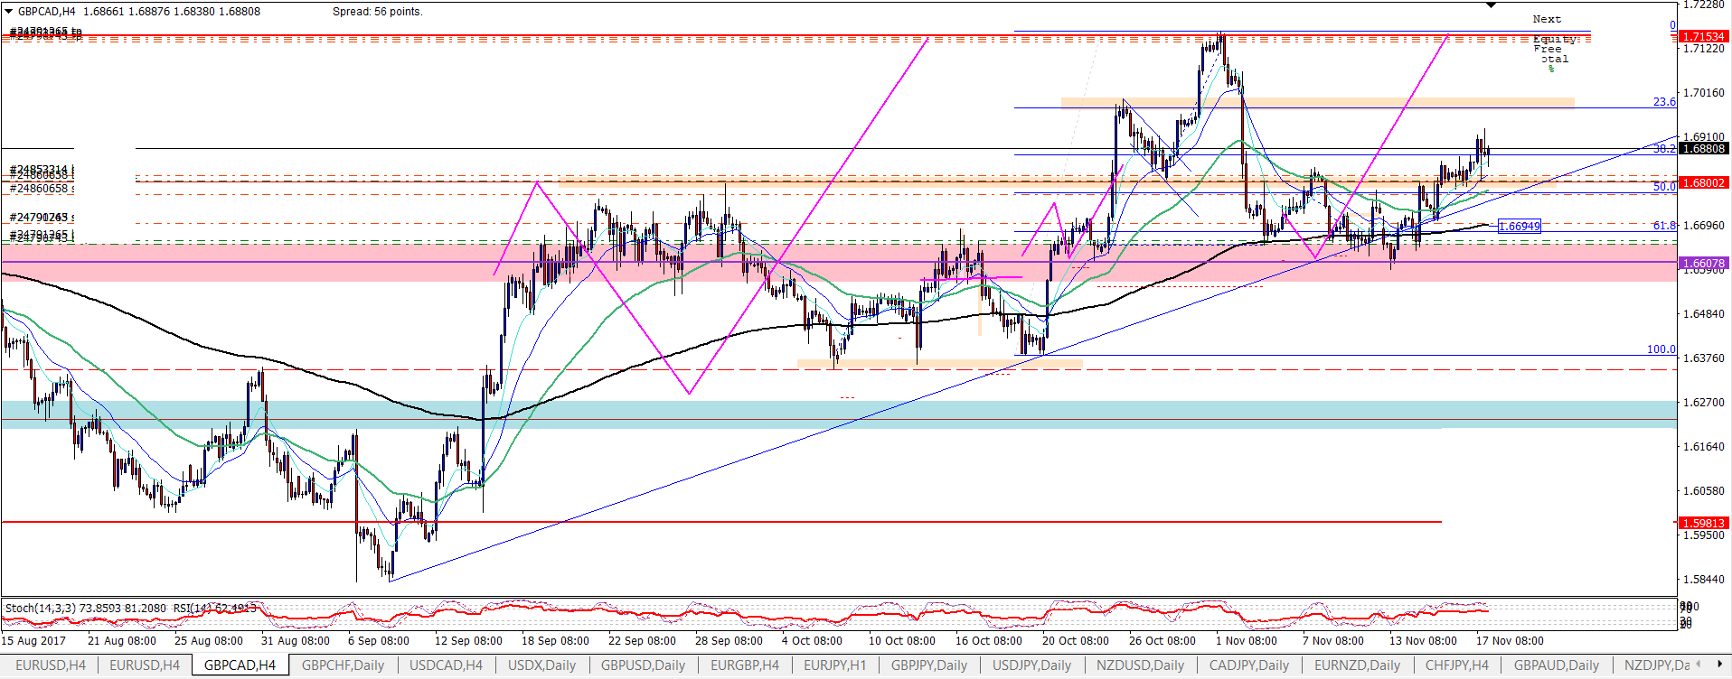
Task: Open the USDCAD,H4 chart tab
Action: point(447,665)
